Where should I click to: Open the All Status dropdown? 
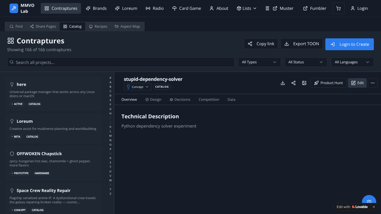pos(306,62)
